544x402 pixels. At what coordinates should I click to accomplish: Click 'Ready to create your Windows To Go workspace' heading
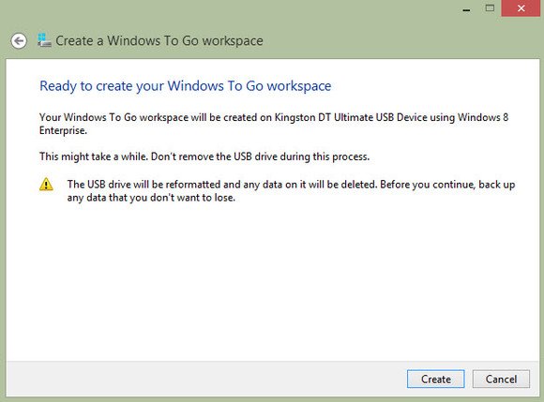(186, 86)
